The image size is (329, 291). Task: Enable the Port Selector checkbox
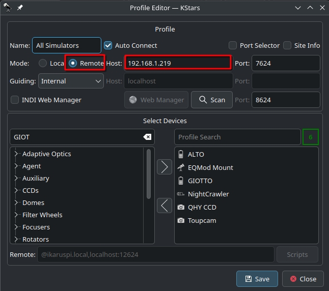pyautogui.click(x=233, y=45)
